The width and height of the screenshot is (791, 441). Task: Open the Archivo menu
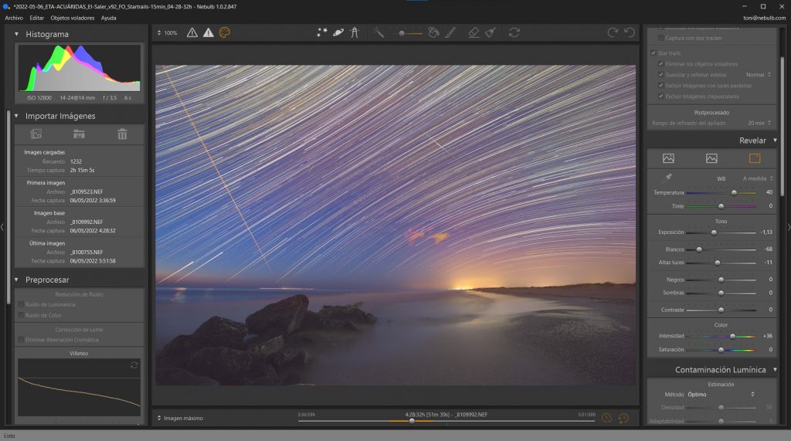(14, 17)
